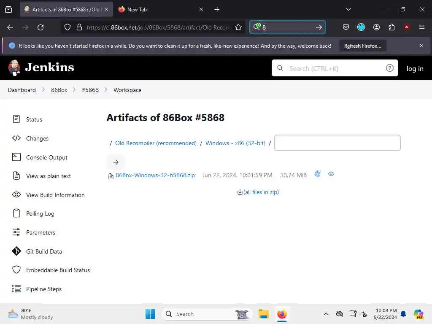Open the Copilot preview icon in taskbar
Image resolution: width=432 pixels, height=324 pixels.
click(418, 314)
